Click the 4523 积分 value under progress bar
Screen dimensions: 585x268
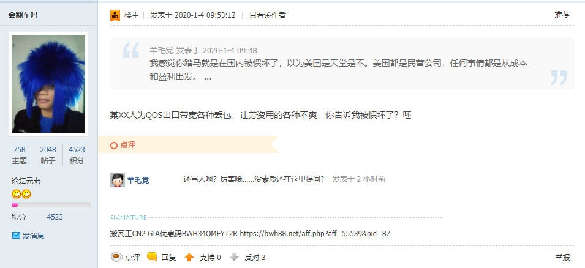click(55, 217)
